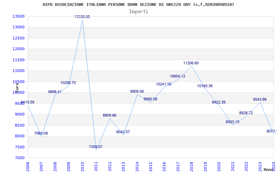Click the 2014 x-axis year label
The image size is (277, 173).
click(137, 166)
